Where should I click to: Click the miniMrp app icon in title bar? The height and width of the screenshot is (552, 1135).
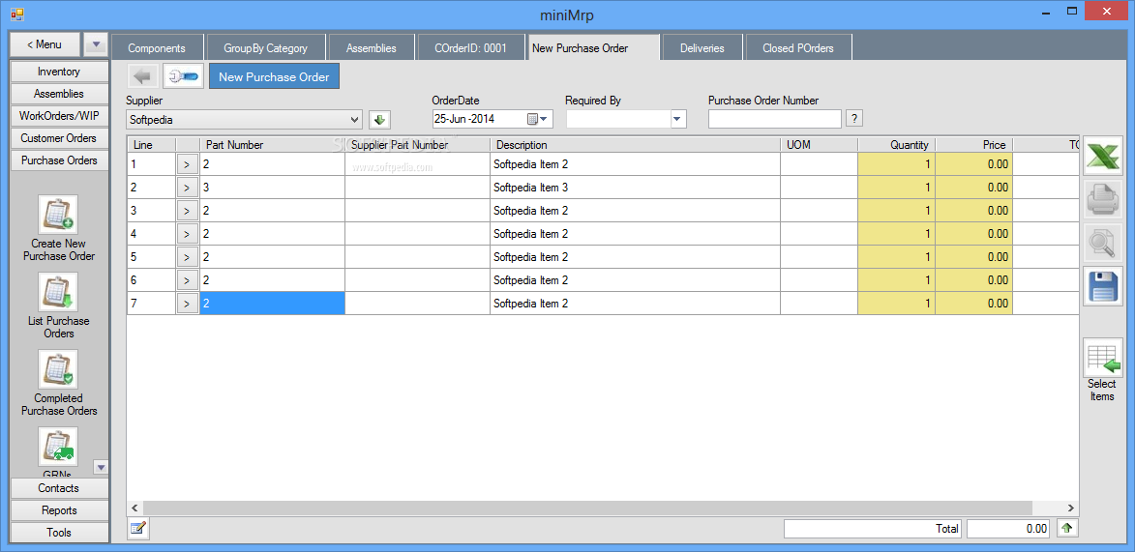(x=15, y=14)
